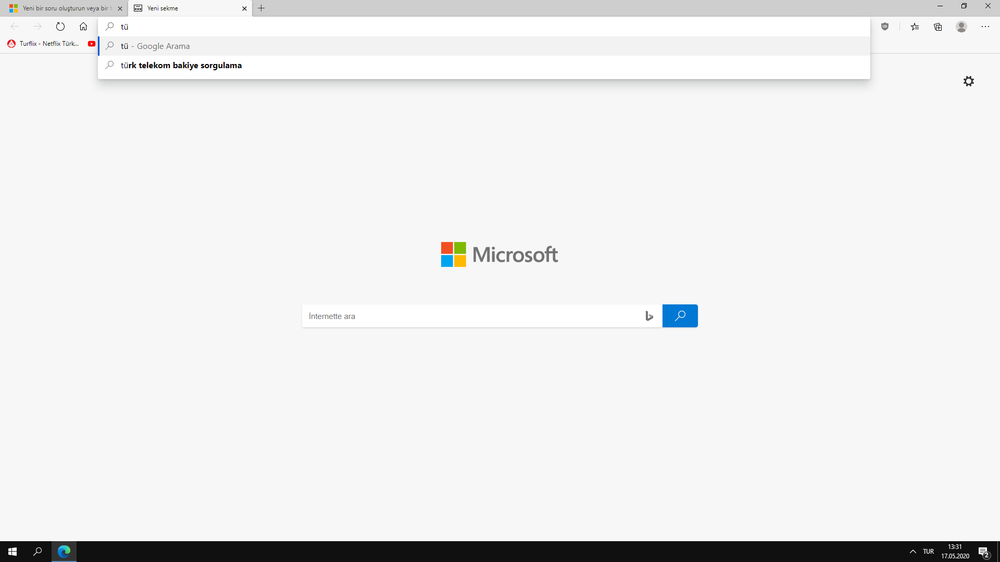Choose 'türk telekom bakiye sorgulama' suggestion

point(484,65)
